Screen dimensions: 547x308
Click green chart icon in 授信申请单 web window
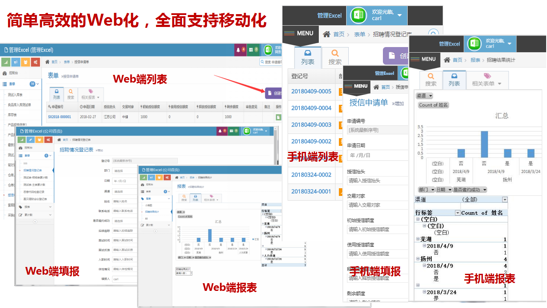click(6, 62)
